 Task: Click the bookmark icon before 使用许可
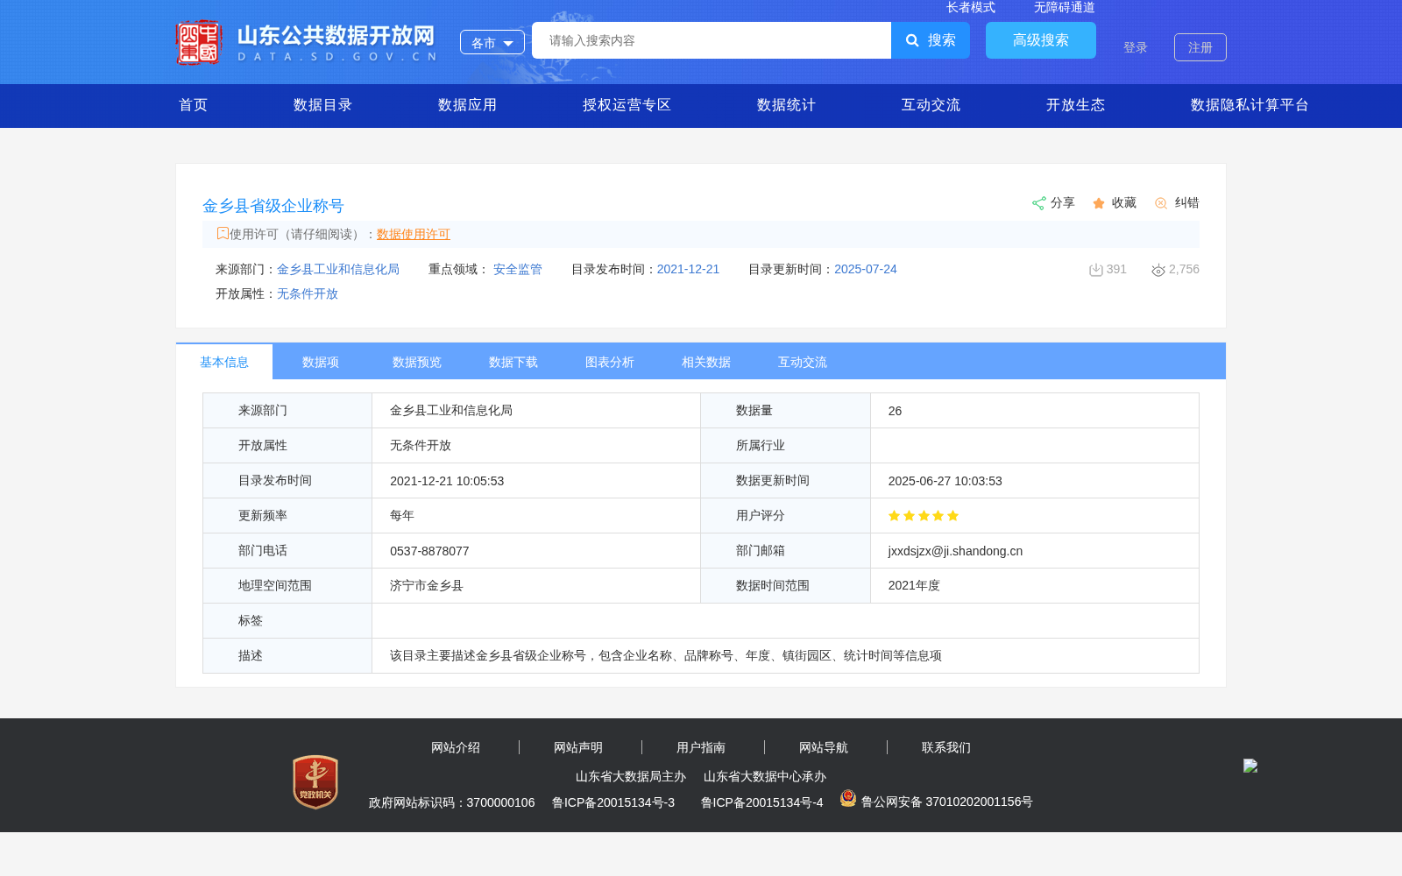coord(223,233)
